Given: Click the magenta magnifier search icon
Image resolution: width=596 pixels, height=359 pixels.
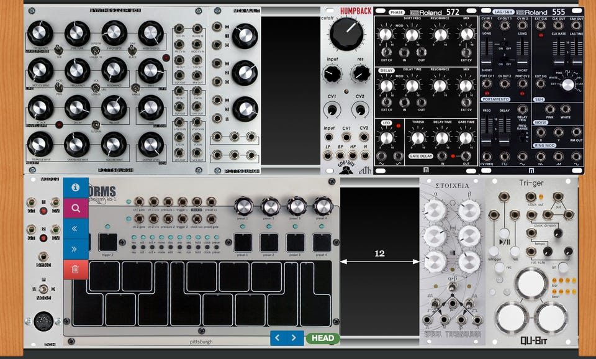Looking at the screenshot, I should coord(76,208).
